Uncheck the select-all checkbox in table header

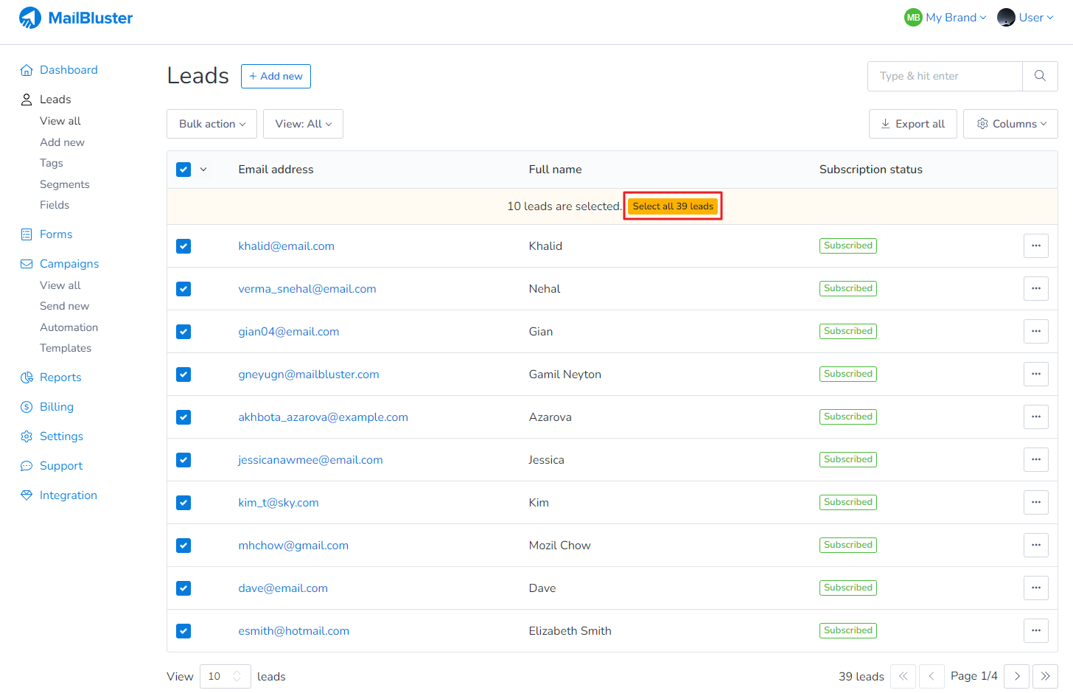tap(183, 169)
